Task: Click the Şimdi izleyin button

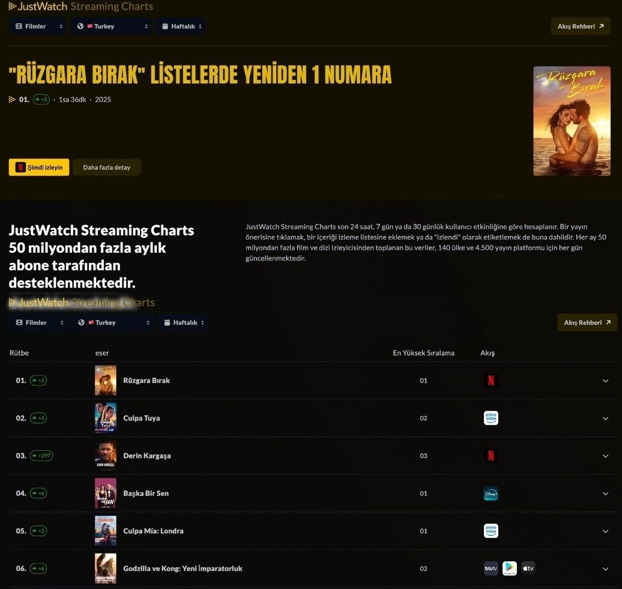Action: (39, 168)
